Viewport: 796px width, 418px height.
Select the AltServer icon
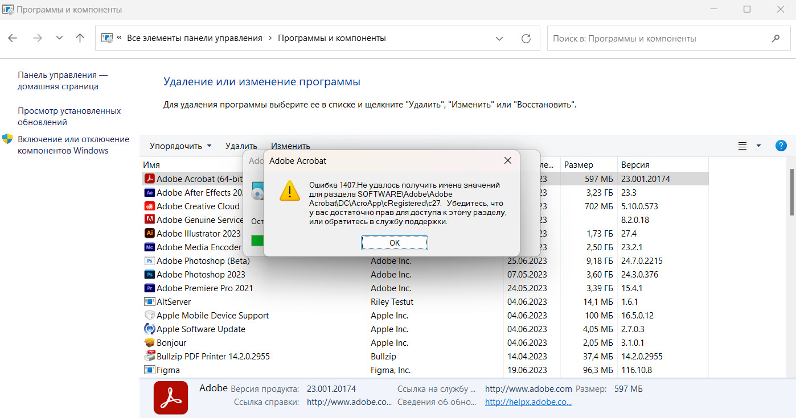pos(150,302)
